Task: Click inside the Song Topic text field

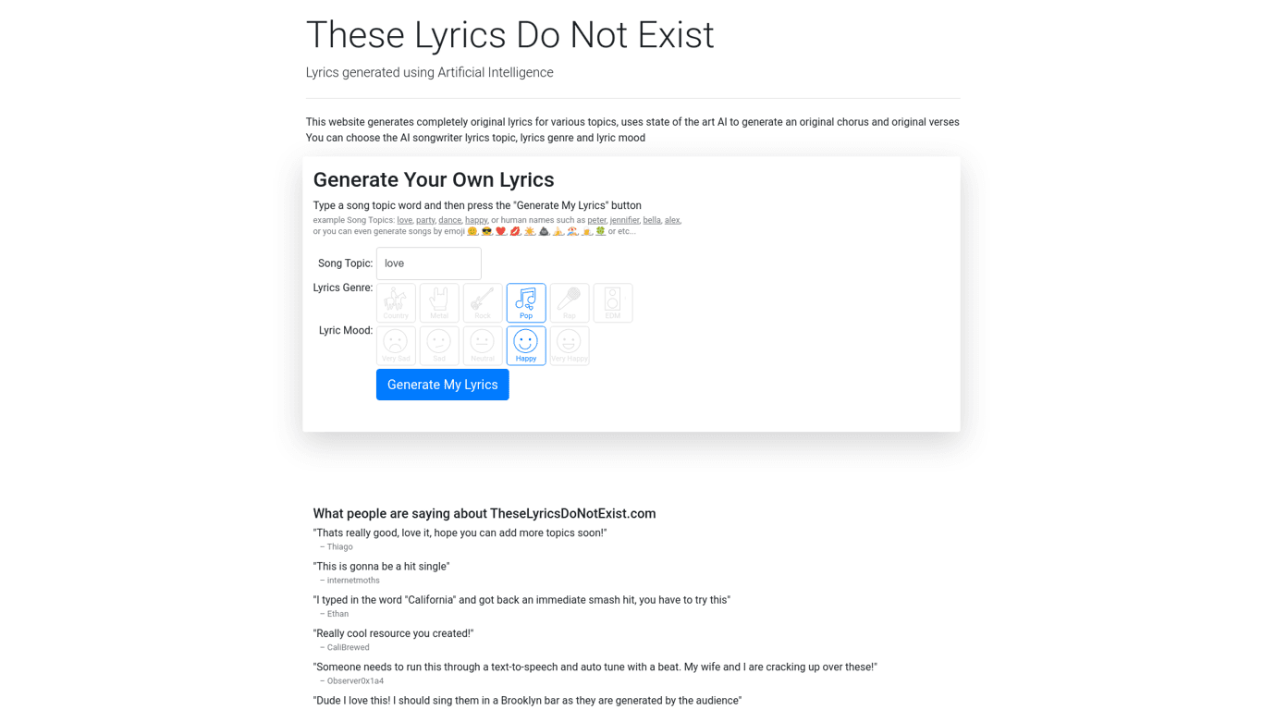Action: 428,263
